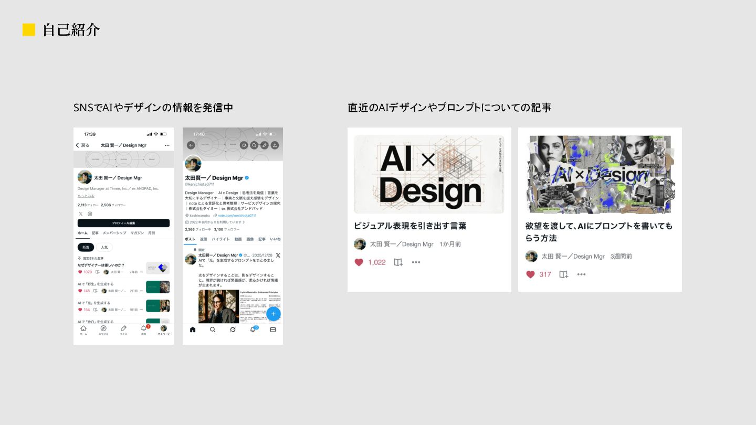756x425 pixels.
Task: Bookmark the 欲望を渡して article
Action: point(564,274)
